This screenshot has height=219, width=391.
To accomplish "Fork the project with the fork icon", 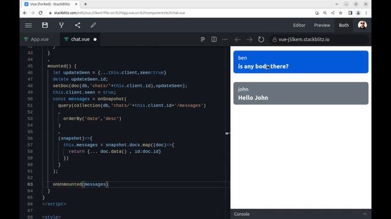I will pyautogui.click(x=61, y=25).
